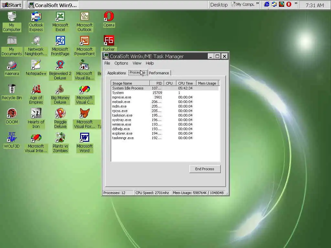This screenshot has height=248, width=331.
Task: Select the taskmngr.exe process row
Action: pos(165,138)
